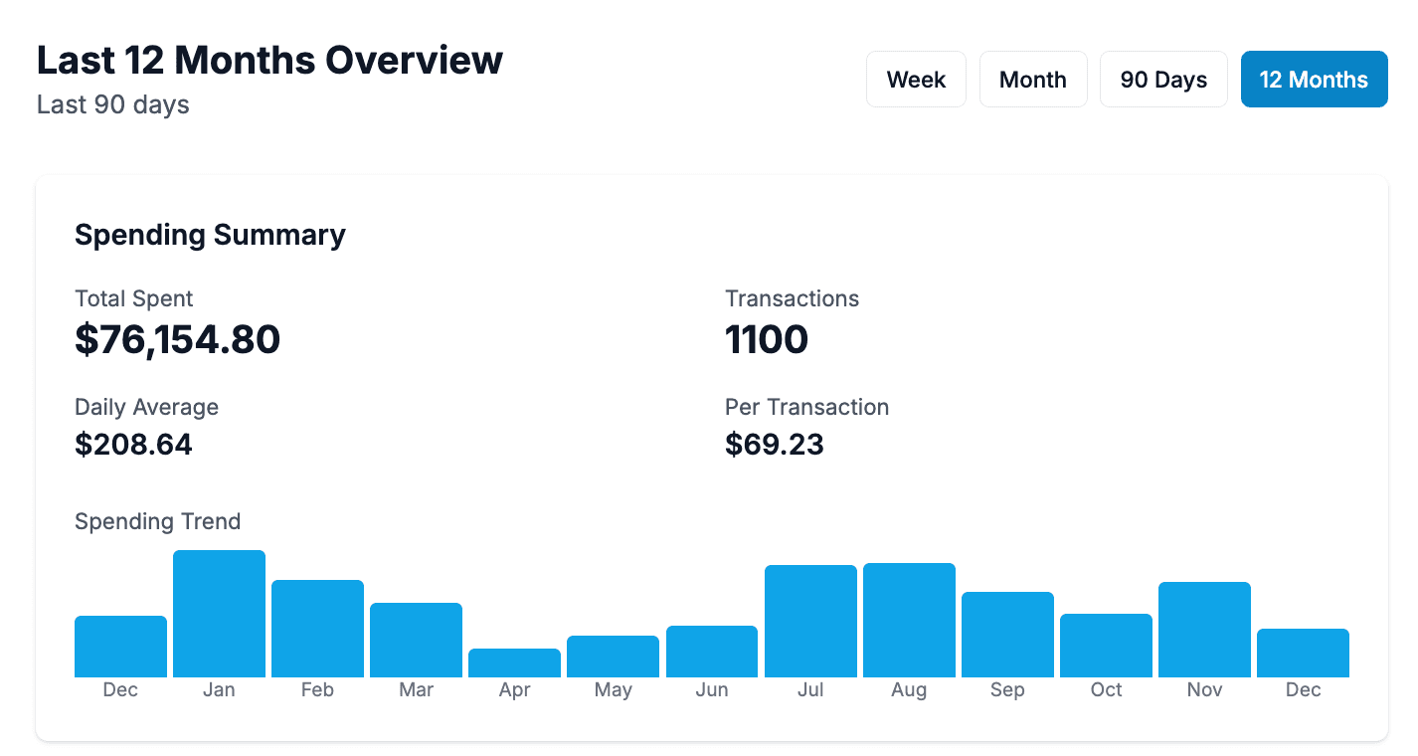Show the 90 Days view
The width and height of the screenshot is (1418, 756).
pyautogui.click(x=1163, y=80)
